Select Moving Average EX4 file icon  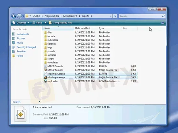click(45, 74)
